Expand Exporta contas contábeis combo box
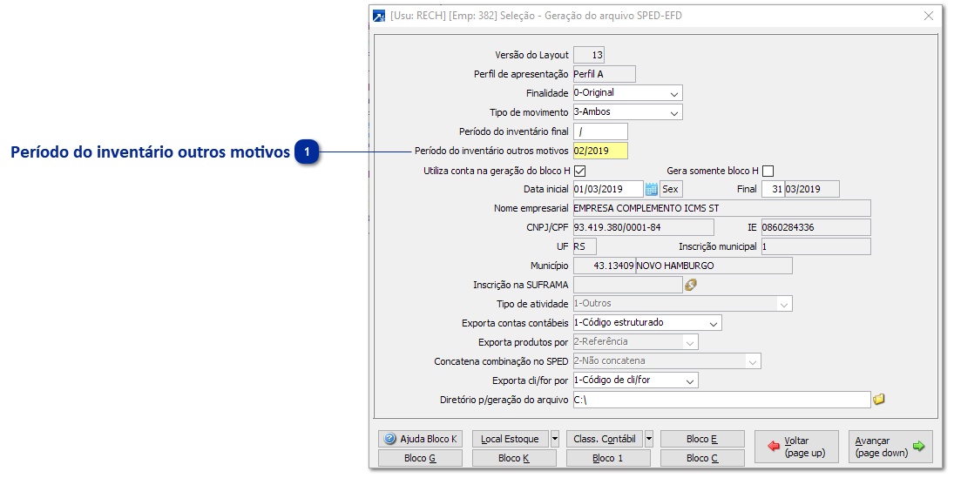 [714, 323]
